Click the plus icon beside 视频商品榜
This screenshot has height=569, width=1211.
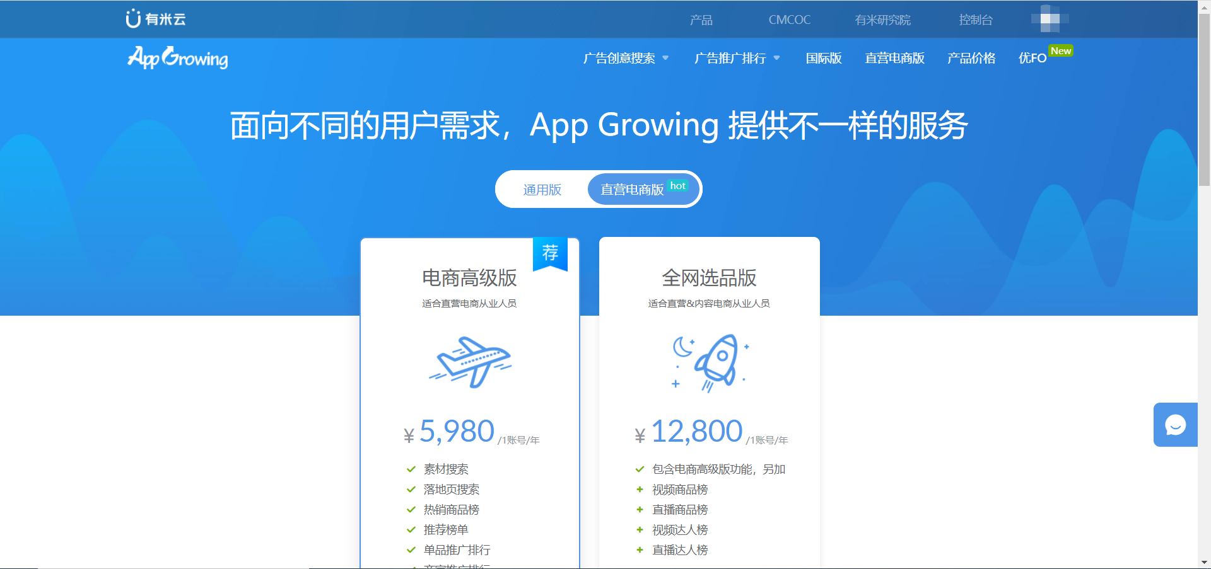tap(640, 490)
